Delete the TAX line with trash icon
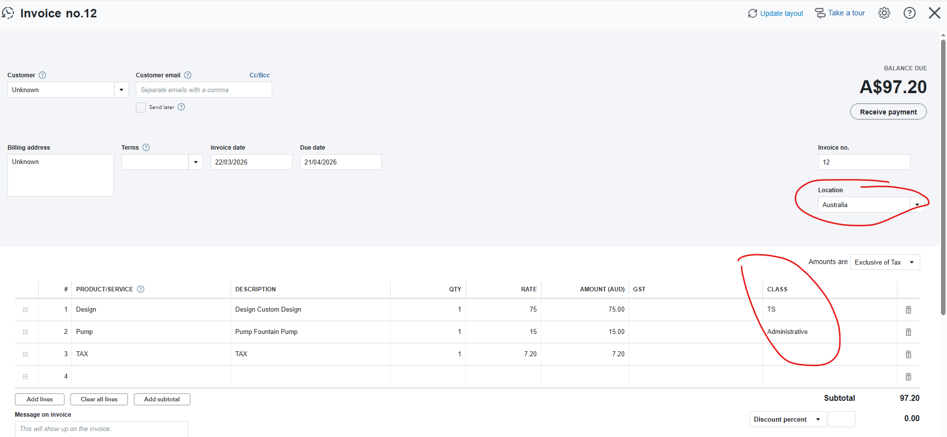 (908, 354)
